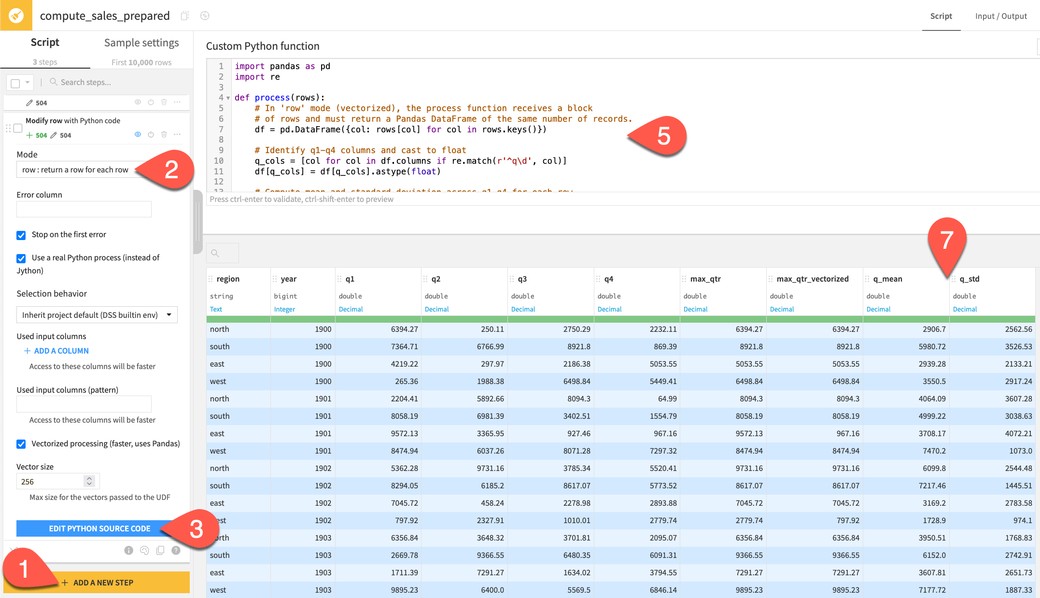The width and height of the screenshot is (1040, 598).
Task: Toggle preview eye icon of upper 504 step
Action: pyautogui.click(x=138, y=102)
